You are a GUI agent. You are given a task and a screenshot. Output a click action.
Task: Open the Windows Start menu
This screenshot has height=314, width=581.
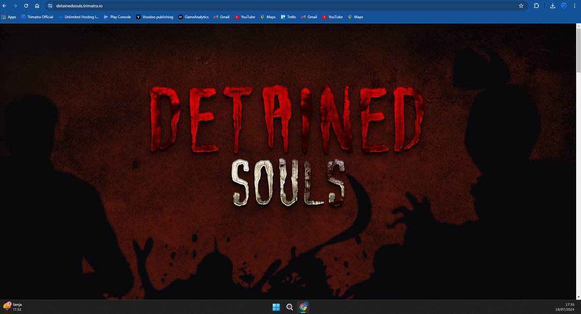pos(276,307)
